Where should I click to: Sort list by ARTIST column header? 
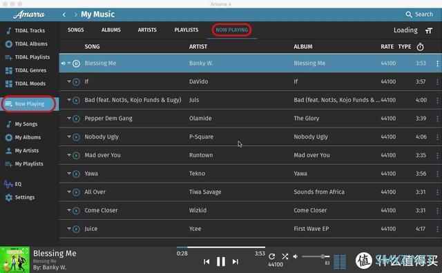(x=198, y=47)
